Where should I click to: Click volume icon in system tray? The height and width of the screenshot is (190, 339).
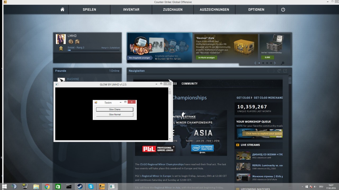(x=315, y=187)
